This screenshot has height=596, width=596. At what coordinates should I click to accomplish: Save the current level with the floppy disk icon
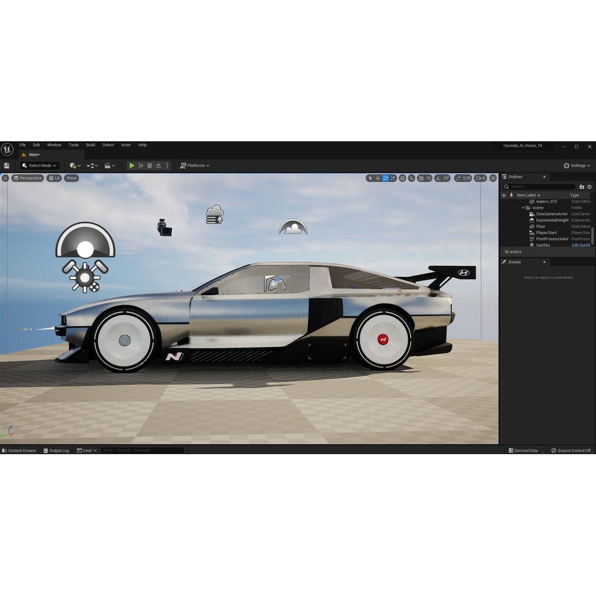point(7,166)
